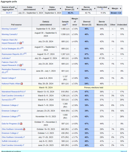130x152 pixels.
Task: Open Emerson College January 23–25, 2024 link
Action: pos(10,111)
